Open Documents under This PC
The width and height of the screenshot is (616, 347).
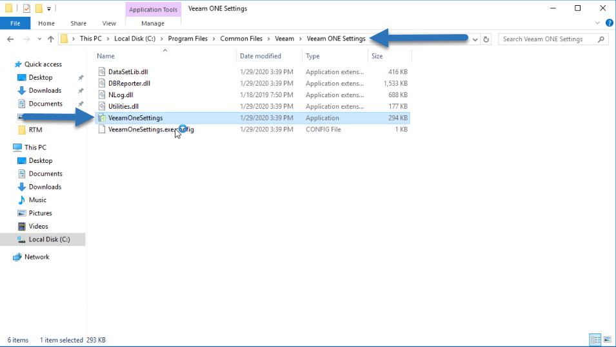[46, 174]
